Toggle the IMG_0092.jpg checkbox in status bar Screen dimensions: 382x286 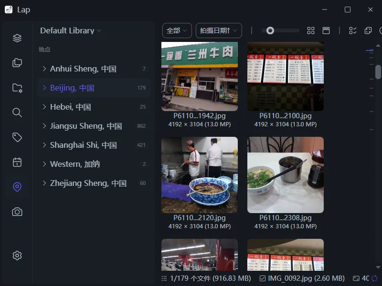[x=263, y=278]
